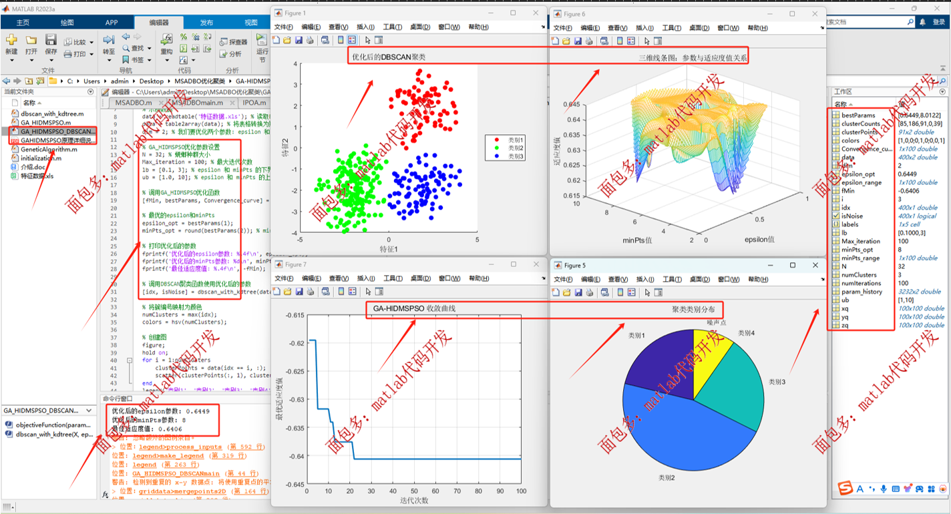Click the Profiler (探查器) icon
The height and width of the screenshot is (514, 951).
[x=224, y=42]
